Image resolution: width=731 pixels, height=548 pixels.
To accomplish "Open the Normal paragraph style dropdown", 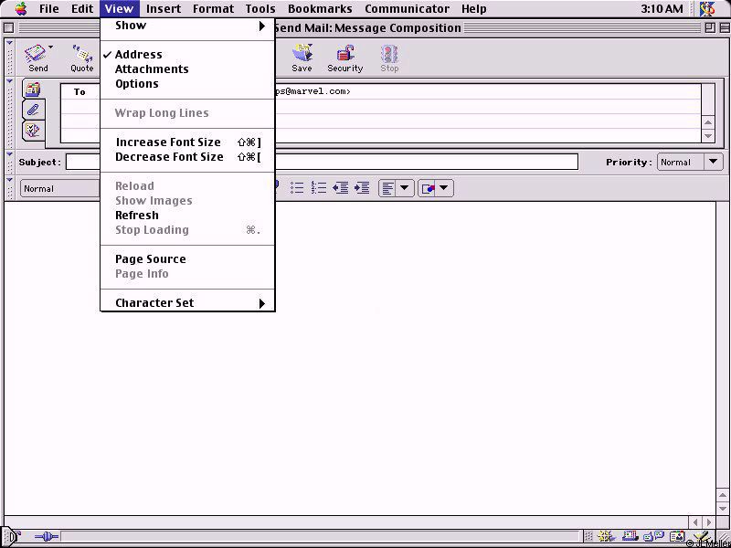I will click(59, 189).
